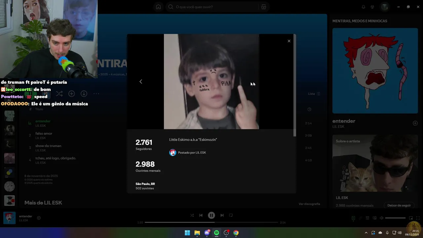The width and height of the screenshot is (423, 238).
Task: Toggle repeat in player bar
Action: pyautogui.click(x=231, y=215)
